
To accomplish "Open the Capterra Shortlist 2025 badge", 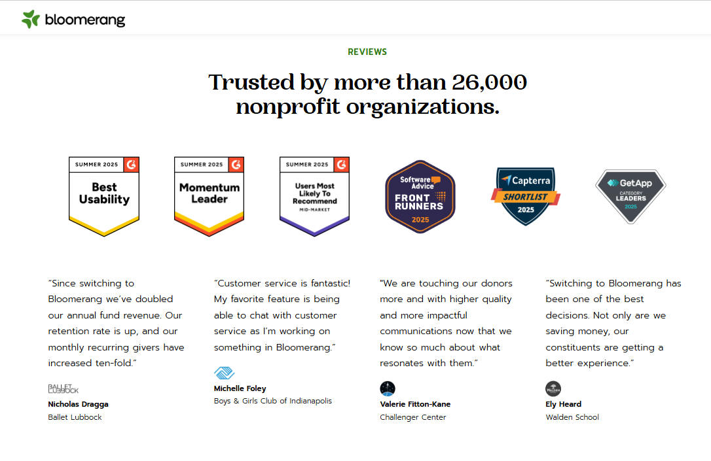I will pyautogui.click(x=526, y=196).
